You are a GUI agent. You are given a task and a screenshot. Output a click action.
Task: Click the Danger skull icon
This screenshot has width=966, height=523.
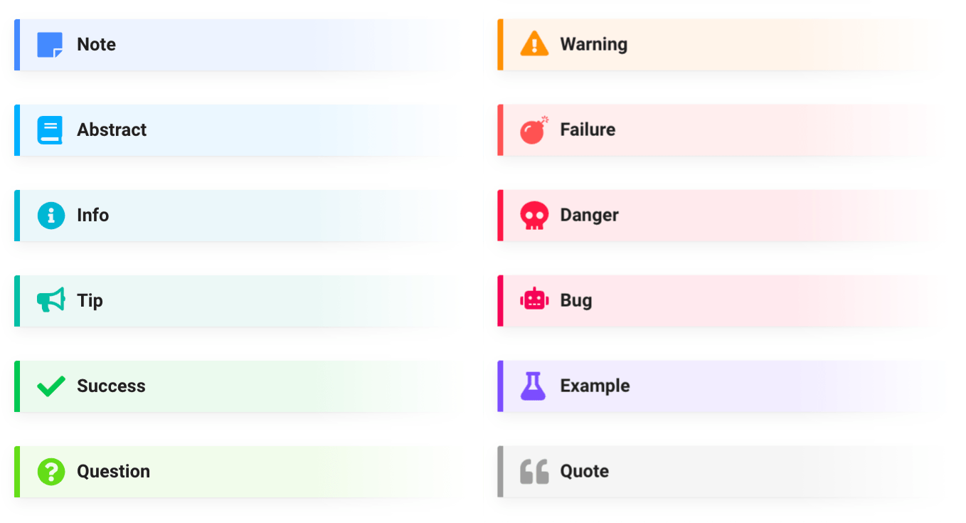[534, 215]
